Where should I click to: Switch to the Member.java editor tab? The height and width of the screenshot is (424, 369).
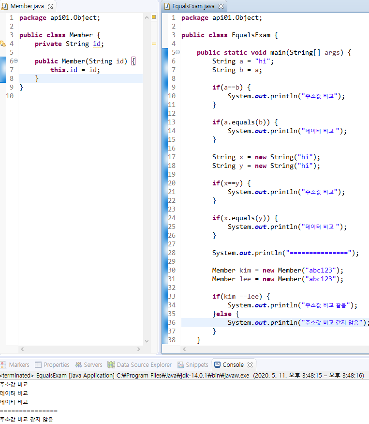coord(27,6)
